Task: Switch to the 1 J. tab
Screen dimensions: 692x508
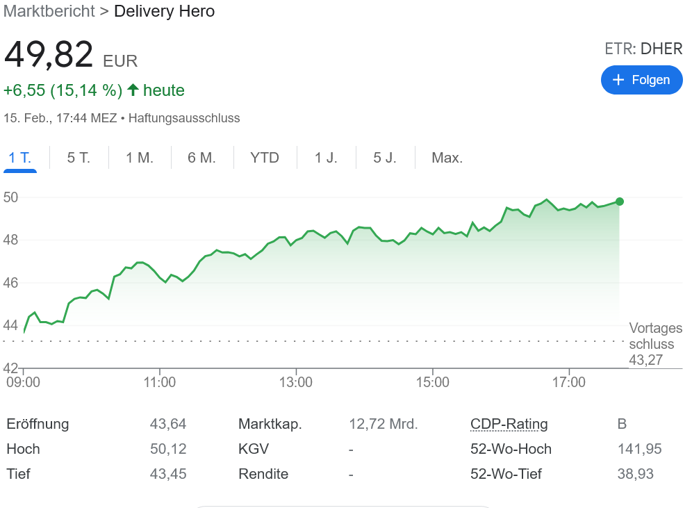Action: [326, 158]
